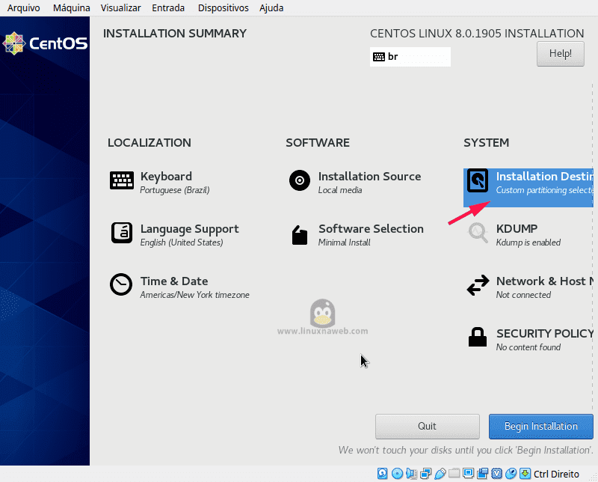Select the highlighted Installation Destination title

tap(545, 177)
